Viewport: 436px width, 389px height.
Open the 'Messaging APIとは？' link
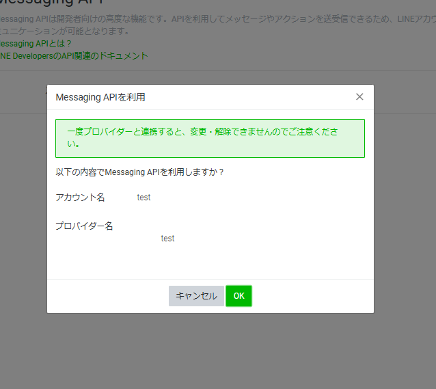coord(36,44)
